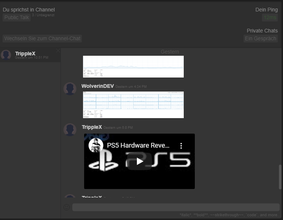Viewport: 283px width, 220px height.
Task: Click the '3 / Unbegrenzt' client count
Action: 43,15
